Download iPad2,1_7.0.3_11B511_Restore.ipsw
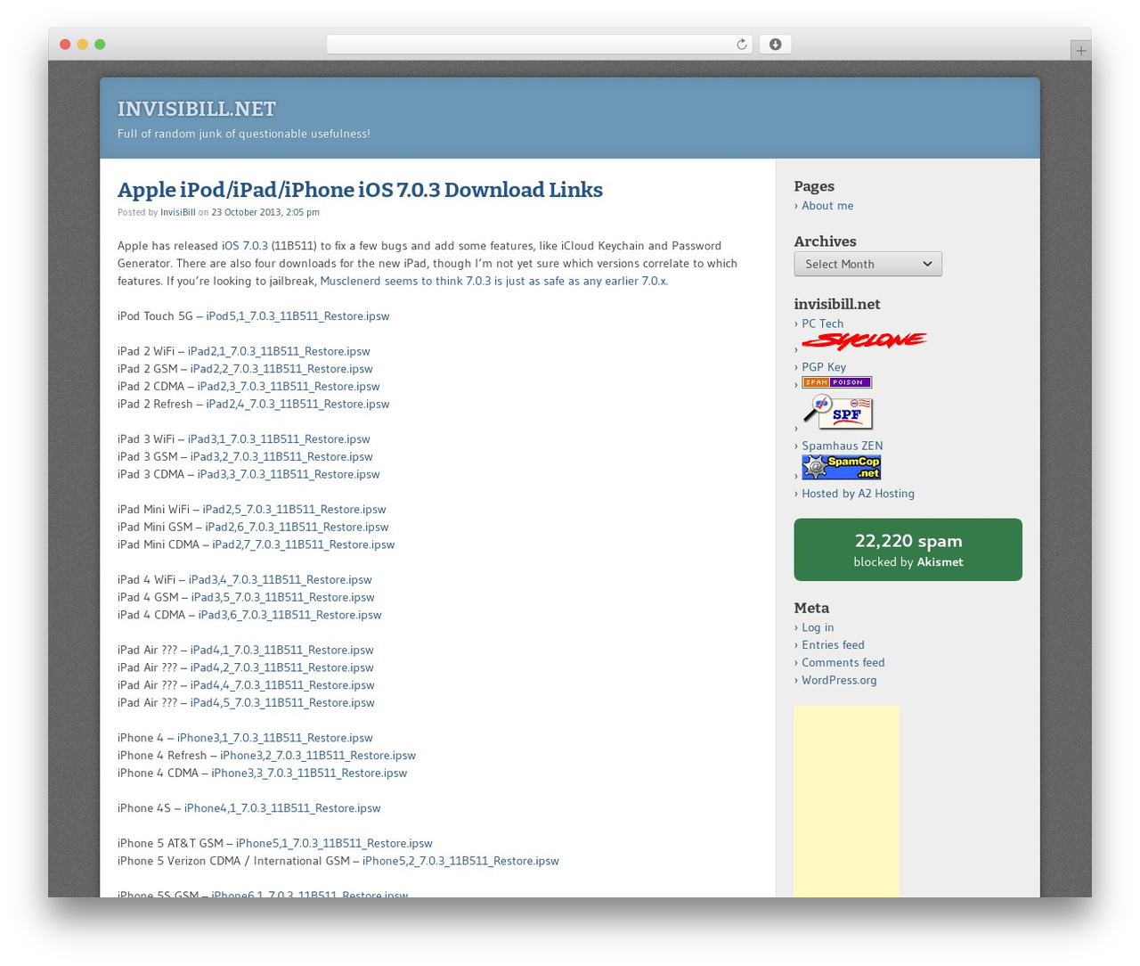This screenshot has width=1140, height=966. pos(279,351)
